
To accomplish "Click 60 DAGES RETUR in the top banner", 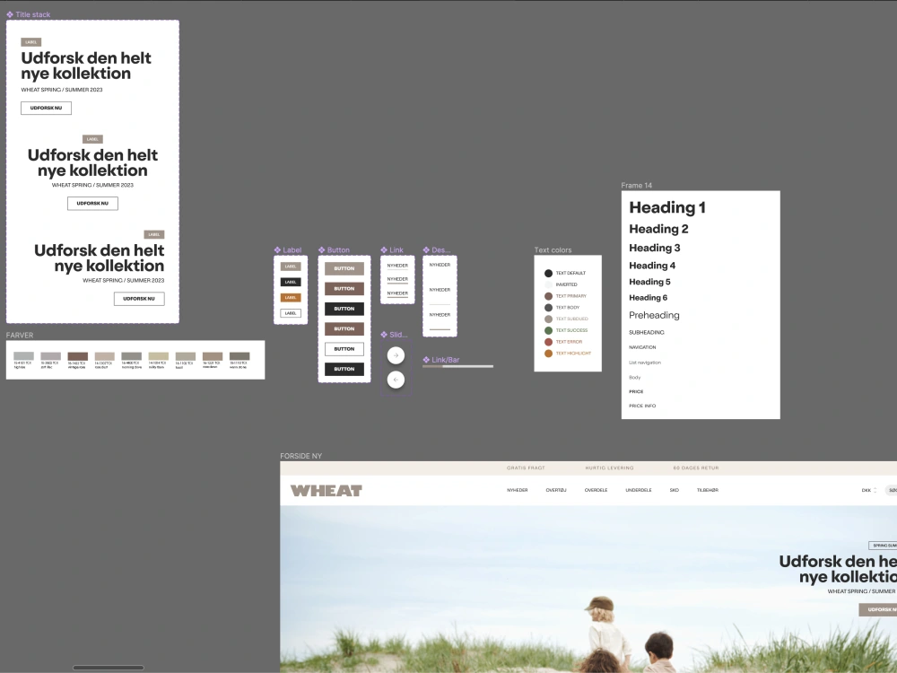I will click(696, 468).
